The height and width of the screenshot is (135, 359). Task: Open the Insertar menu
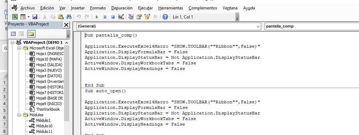(x=78, y=8)
